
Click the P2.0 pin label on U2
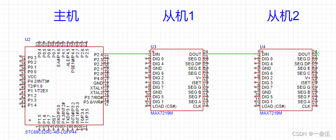point(99,74)
